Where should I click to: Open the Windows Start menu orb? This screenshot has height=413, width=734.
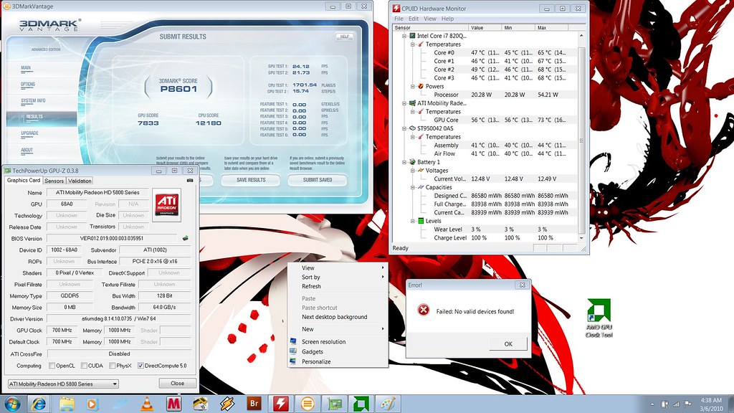pos(11,403)
